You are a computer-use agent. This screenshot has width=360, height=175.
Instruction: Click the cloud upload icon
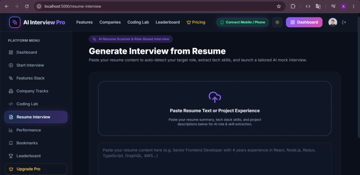[x=215, y=97]
